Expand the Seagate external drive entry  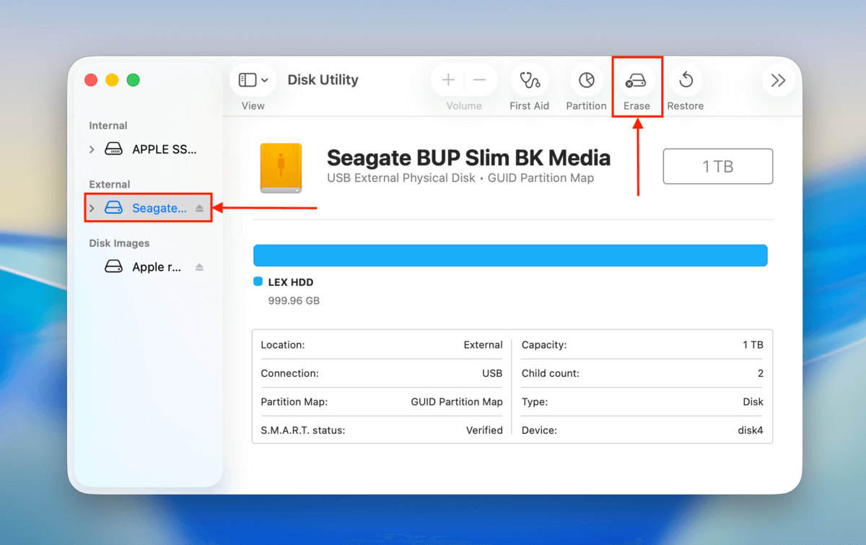(x=92, y=207)
